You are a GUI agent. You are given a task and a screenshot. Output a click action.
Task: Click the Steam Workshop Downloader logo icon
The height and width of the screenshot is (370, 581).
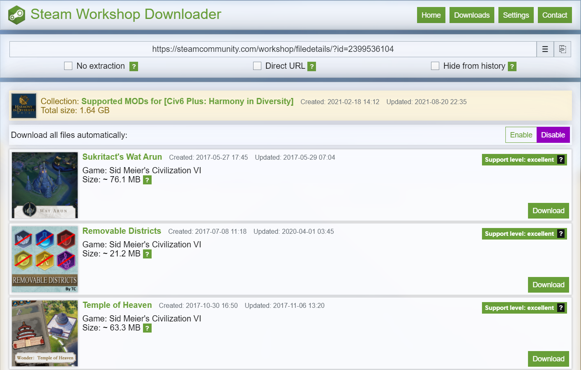click(17, 15)
